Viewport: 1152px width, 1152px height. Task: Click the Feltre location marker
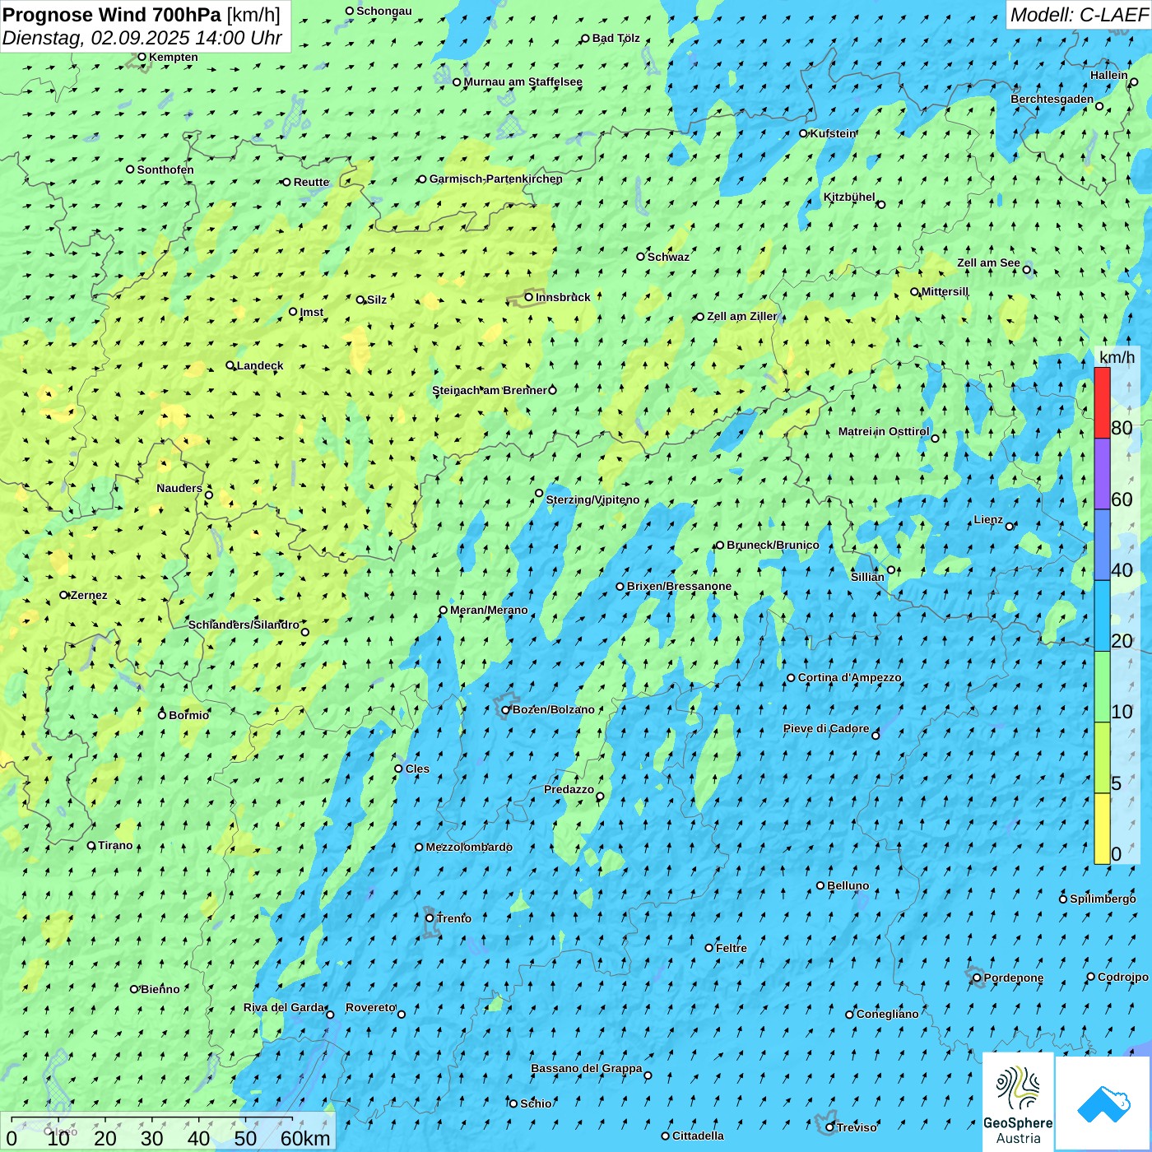click(708, 948)
